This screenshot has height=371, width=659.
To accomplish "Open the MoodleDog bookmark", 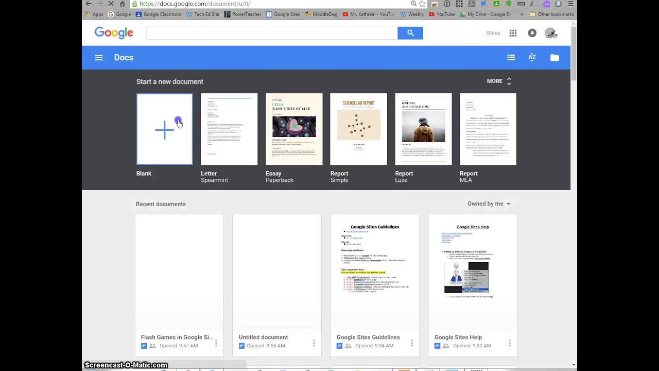I will [x=321, y=14].
